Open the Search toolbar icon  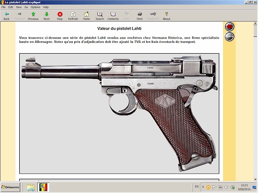pos(100,14)
